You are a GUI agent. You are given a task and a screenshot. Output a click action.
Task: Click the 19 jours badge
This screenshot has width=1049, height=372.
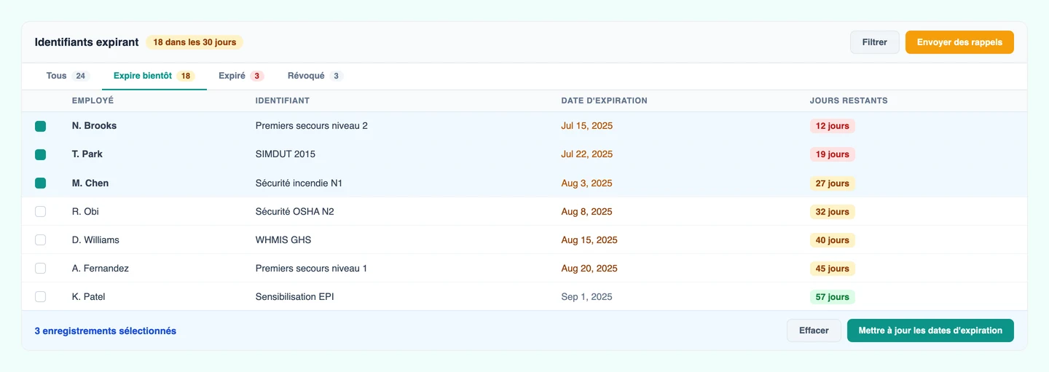pos(833,154)
